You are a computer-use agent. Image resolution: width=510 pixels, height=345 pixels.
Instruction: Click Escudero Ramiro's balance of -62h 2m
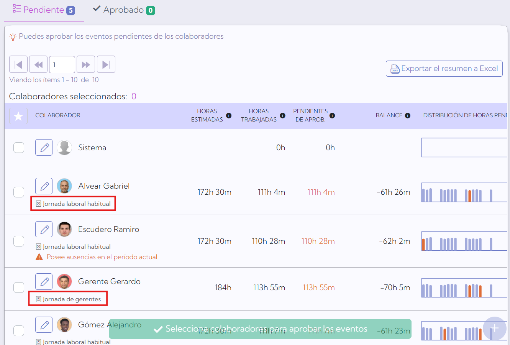pos(395,241)
